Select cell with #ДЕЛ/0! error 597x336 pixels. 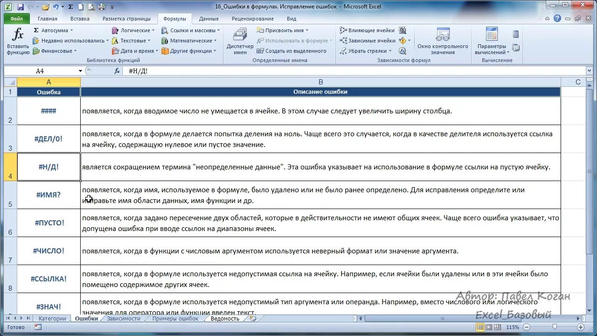point(49,139)
